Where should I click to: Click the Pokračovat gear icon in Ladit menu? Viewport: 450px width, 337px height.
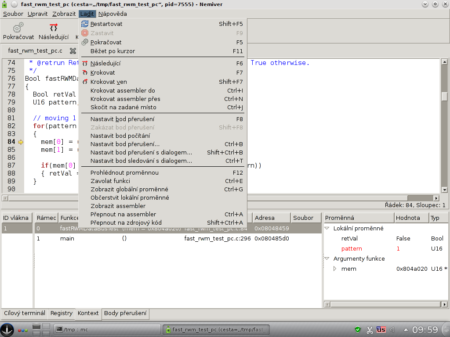[85, 42]
